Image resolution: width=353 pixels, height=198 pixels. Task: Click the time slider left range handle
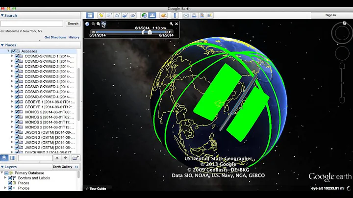click(x=143, y=32)
